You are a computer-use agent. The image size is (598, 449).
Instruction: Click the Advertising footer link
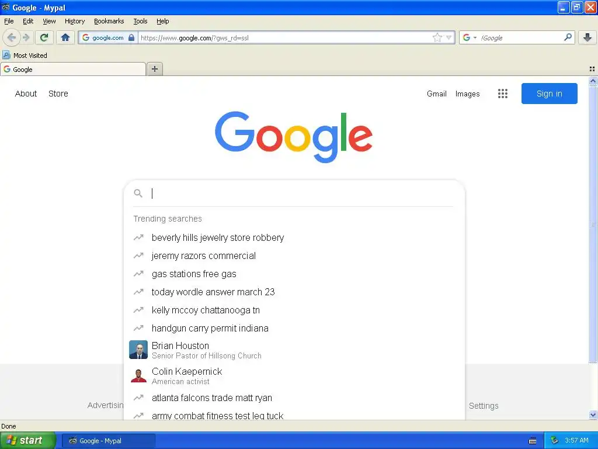[x=105, y=406]
